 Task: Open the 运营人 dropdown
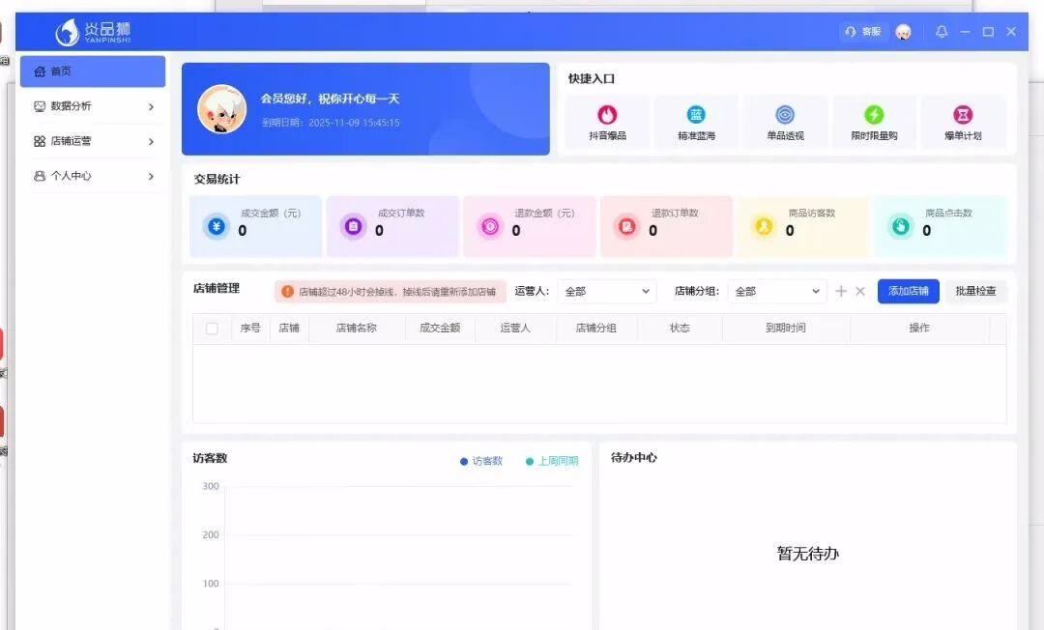pyautogui.click(x=607, y=291)
